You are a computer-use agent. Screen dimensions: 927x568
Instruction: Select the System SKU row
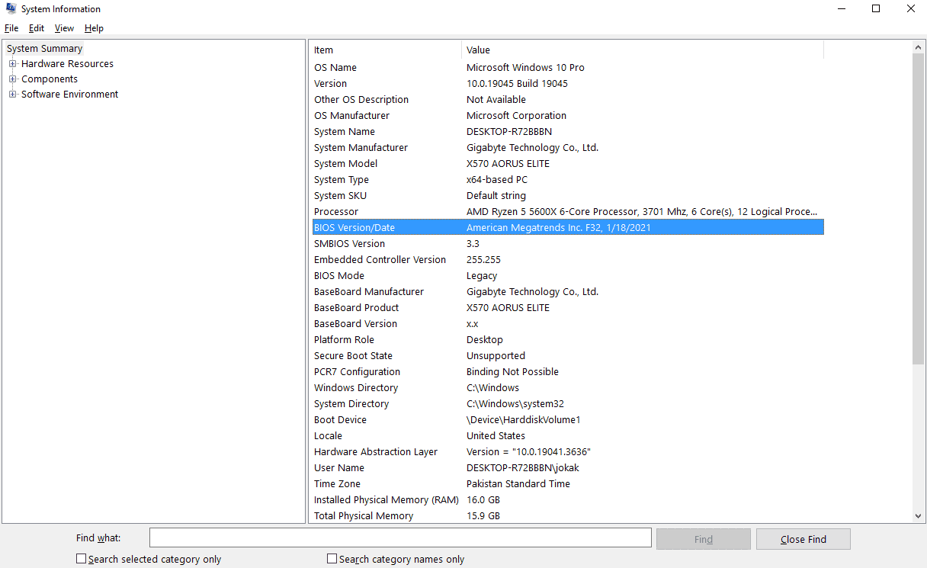(567, 195)
